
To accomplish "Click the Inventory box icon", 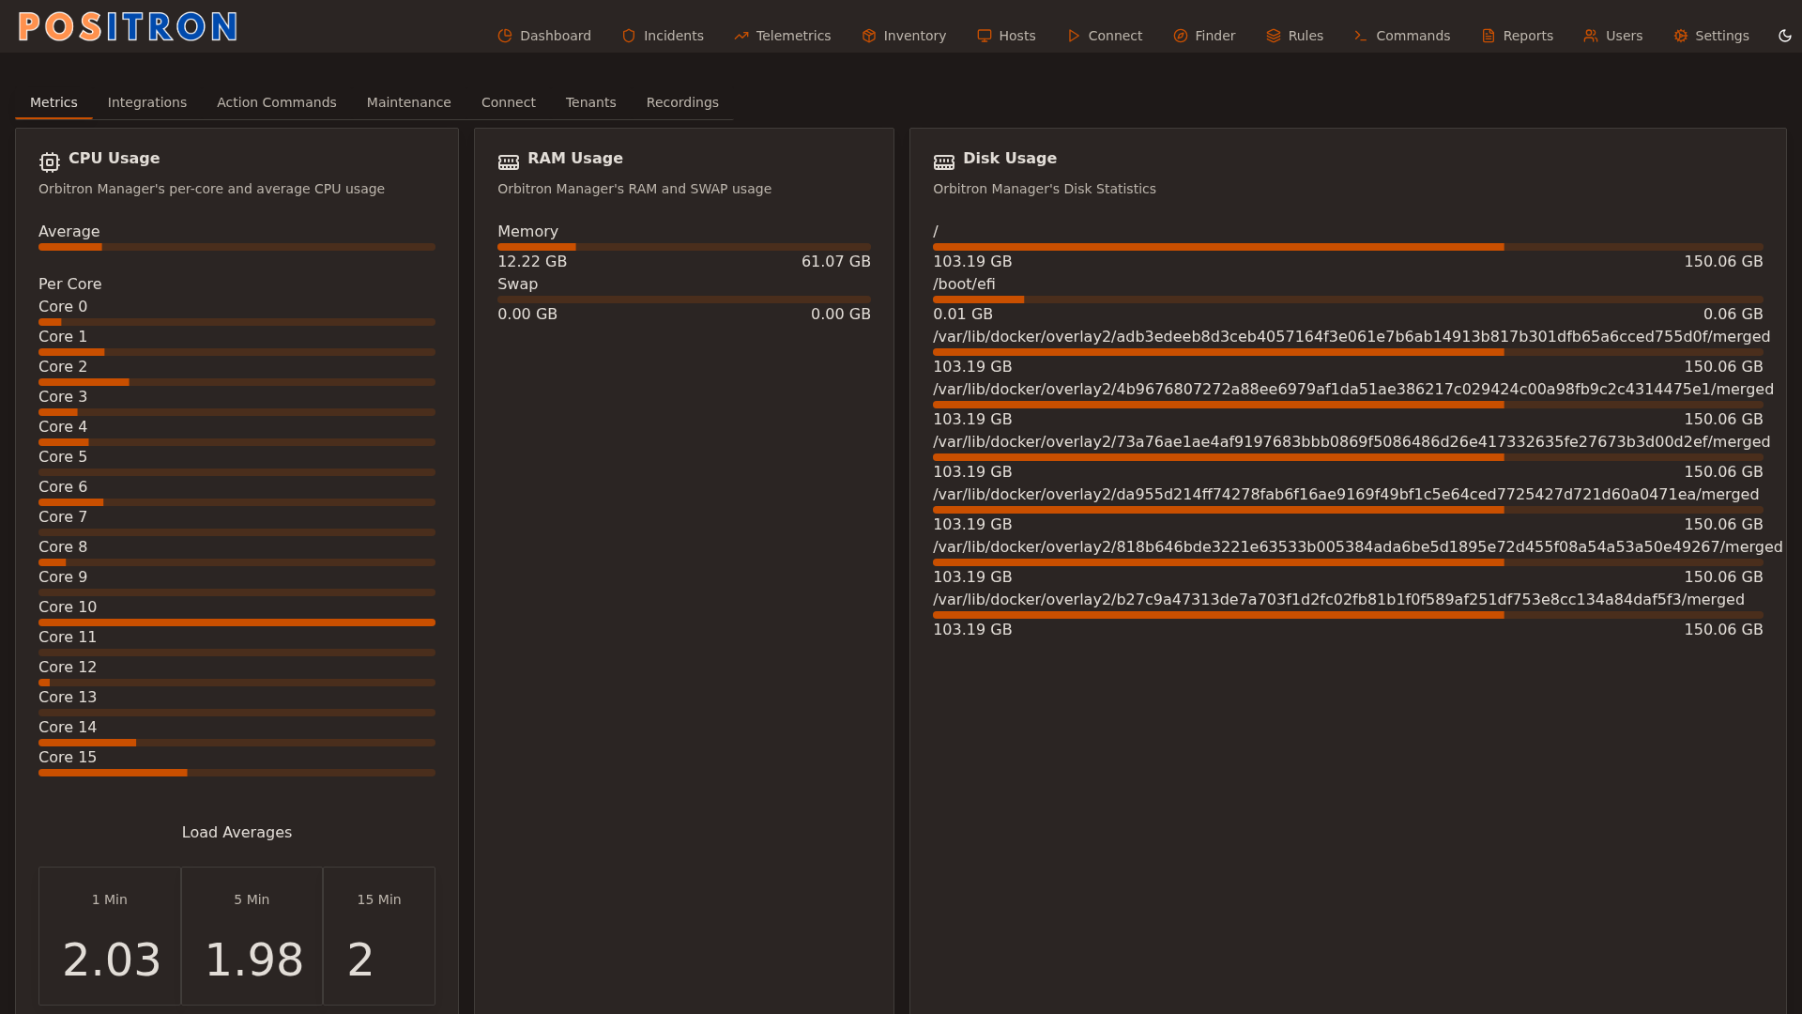I will 869,36.
